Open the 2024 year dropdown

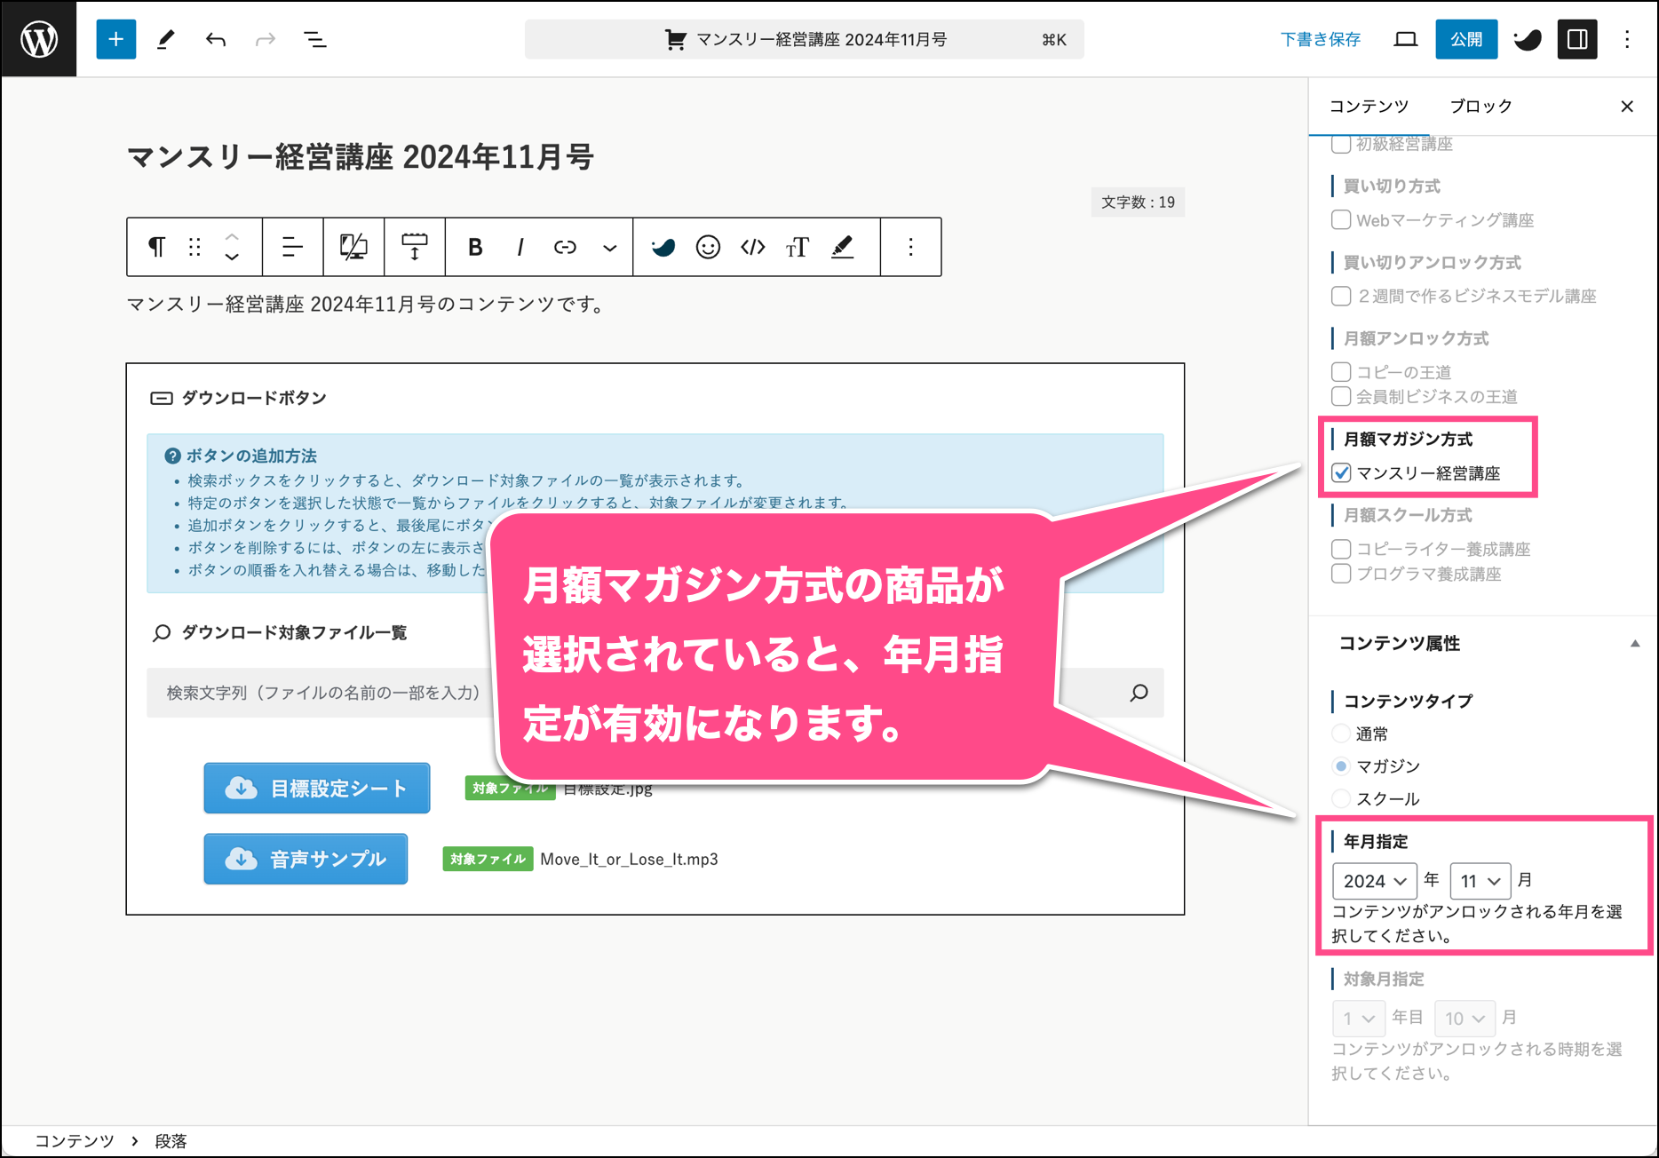(1374, 881)
